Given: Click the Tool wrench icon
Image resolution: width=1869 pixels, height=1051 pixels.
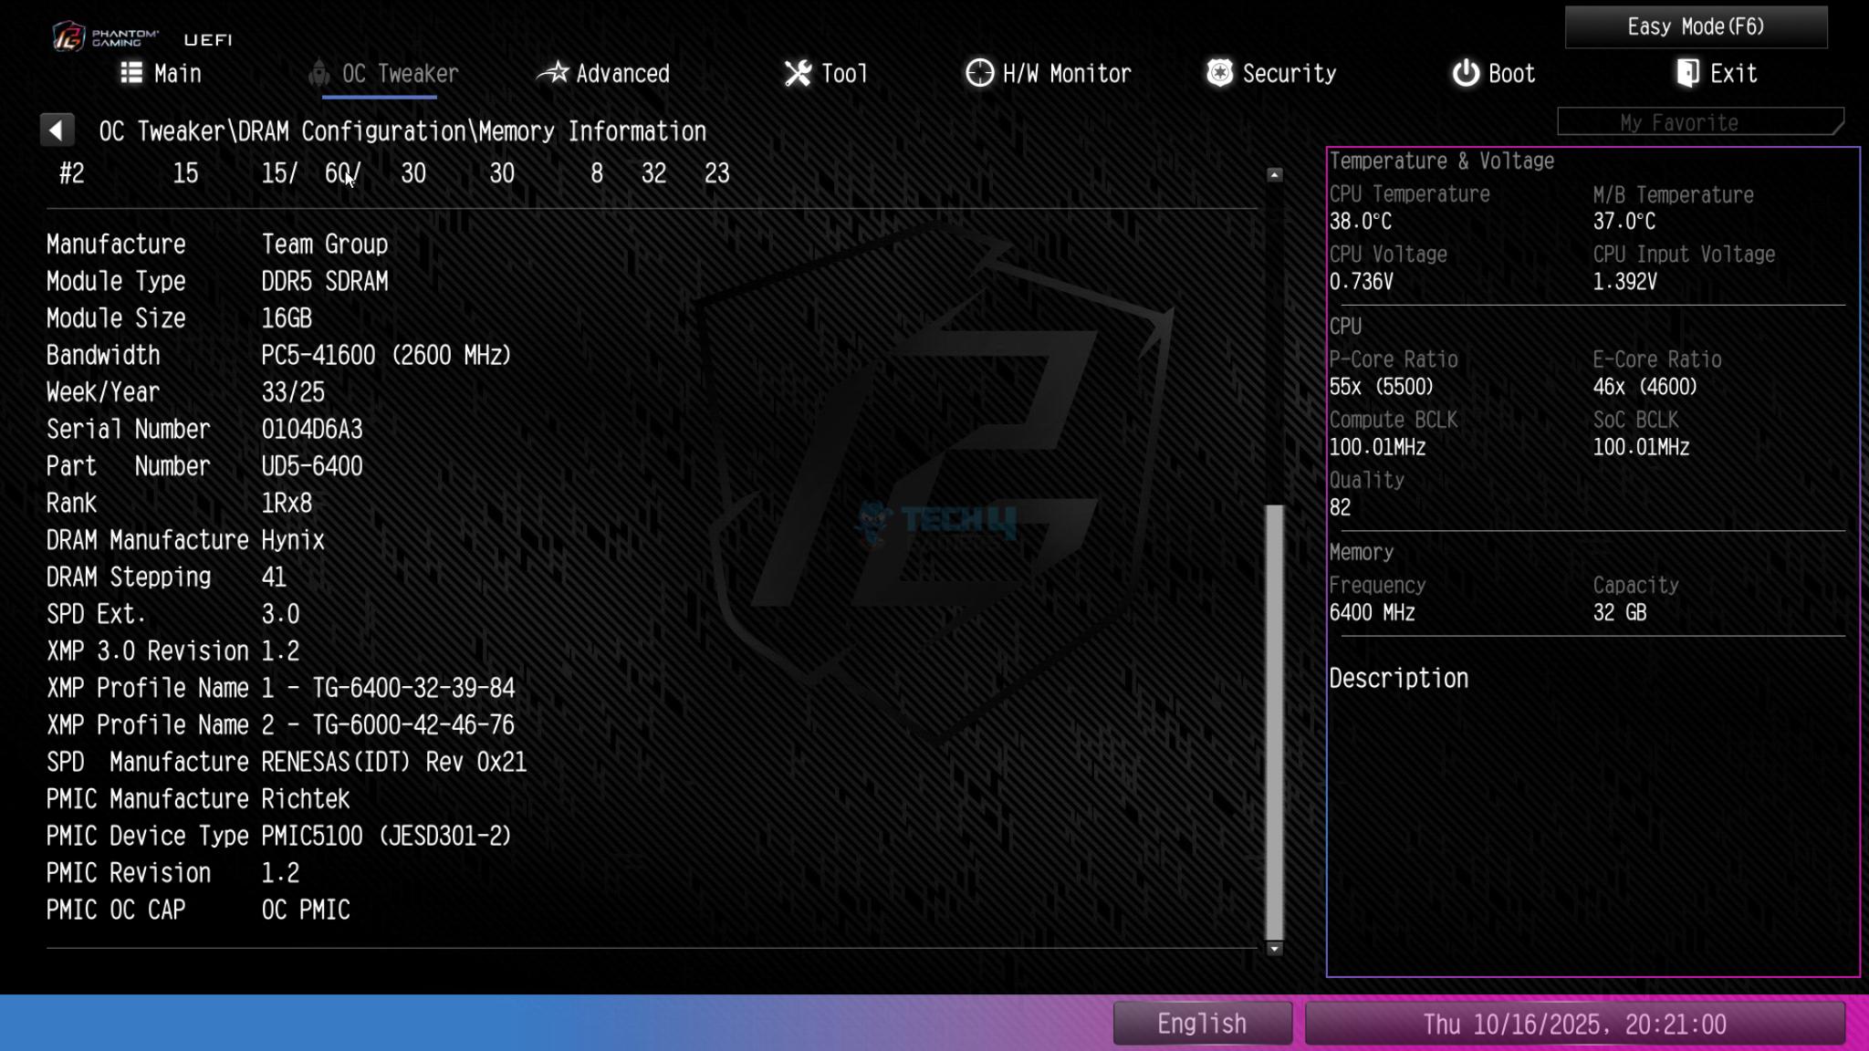Looking at the screenshot, I should (798, 73).
